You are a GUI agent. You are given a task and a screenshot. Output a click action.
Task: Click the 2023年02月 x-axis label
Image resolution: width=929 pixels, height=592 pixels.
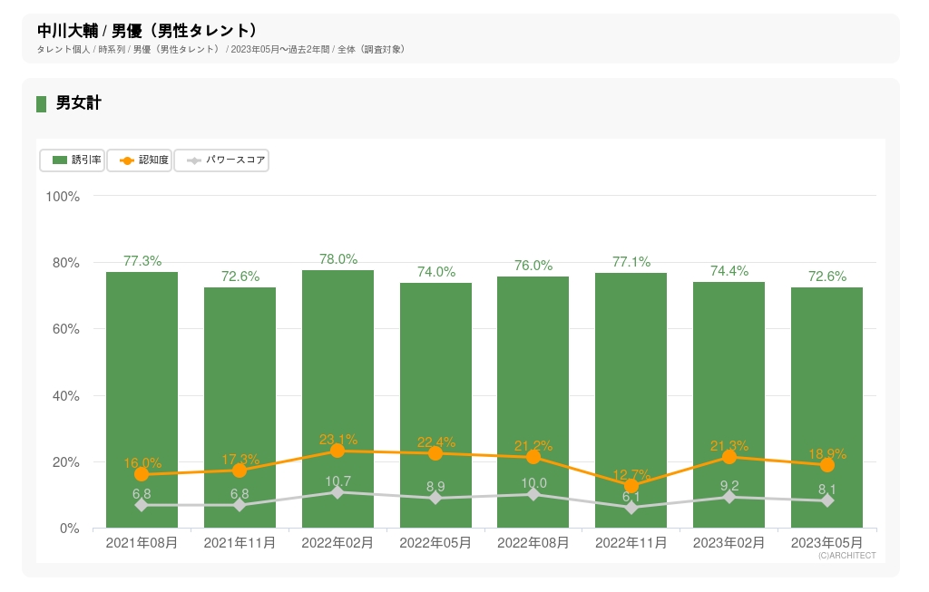tap(729, 542)
